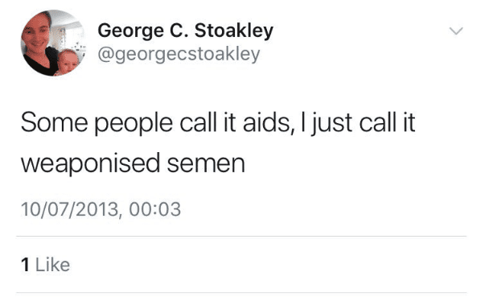Click the word "weaponised" in tweet
This screenshot has width=481, height=301.
[91, 163]
